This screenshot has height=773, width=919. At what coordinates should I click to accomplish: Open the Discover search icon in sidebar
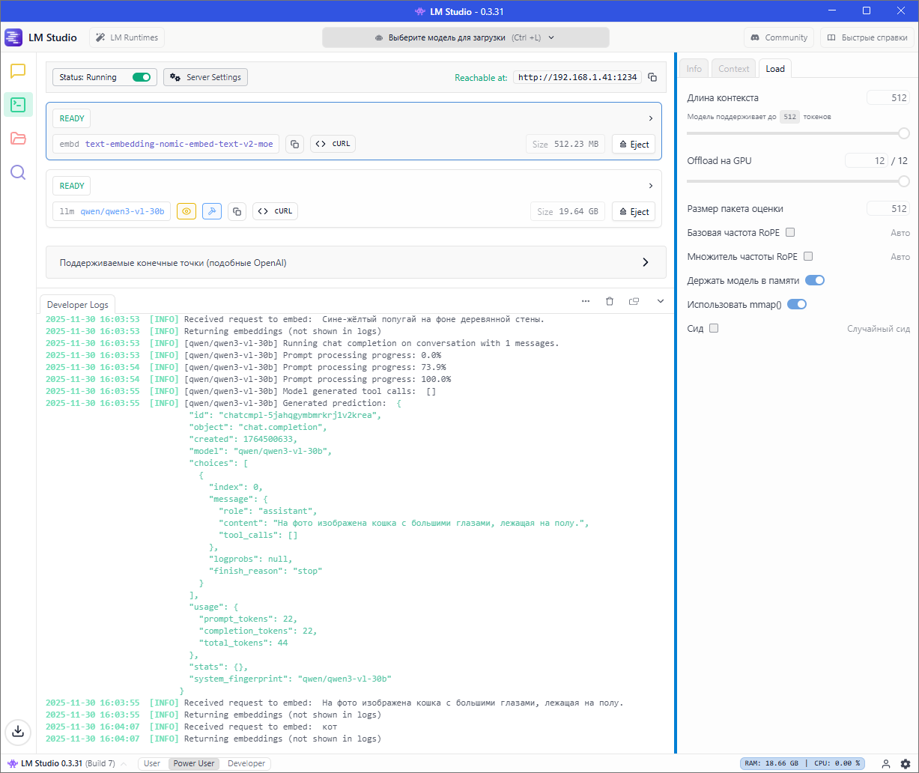click(x=18, y=172)
